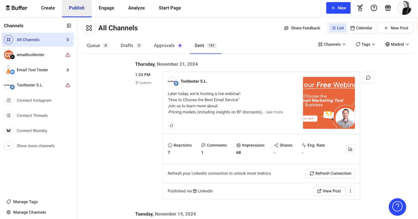Open the comment bubble icon beside the post

[x=368, y=77]
